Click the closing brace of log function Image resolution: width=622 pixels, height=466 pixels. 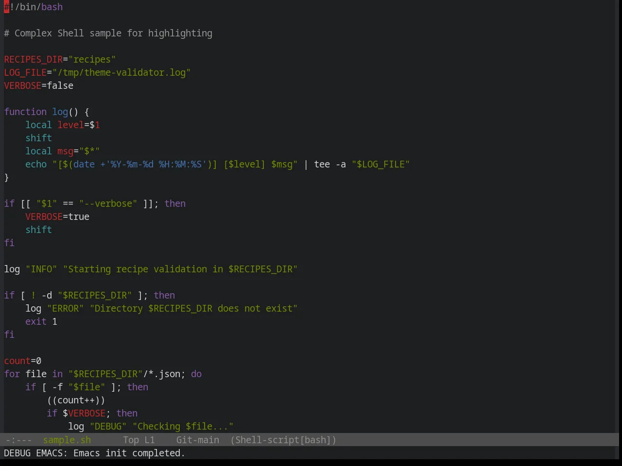(x=7, y=177)
